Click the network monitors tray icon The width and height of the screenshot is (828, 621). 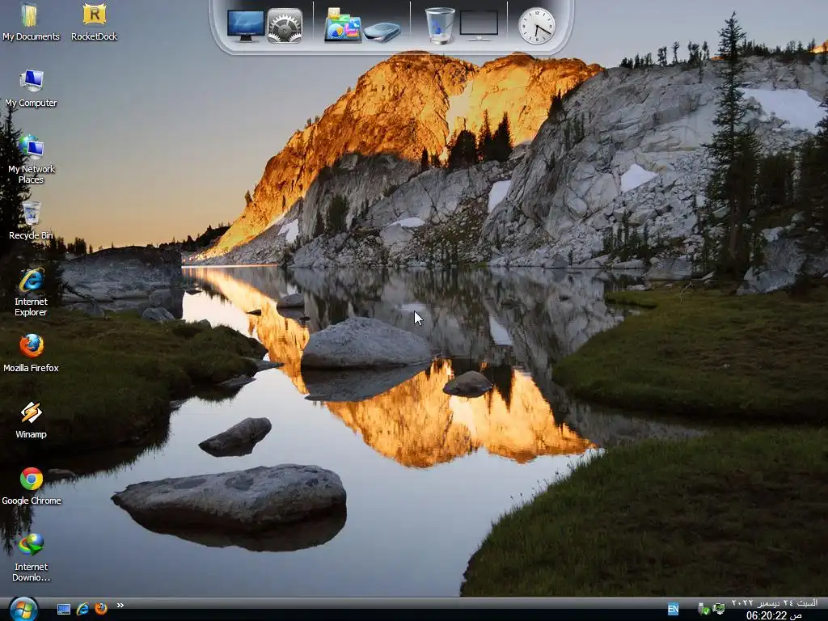718,609
